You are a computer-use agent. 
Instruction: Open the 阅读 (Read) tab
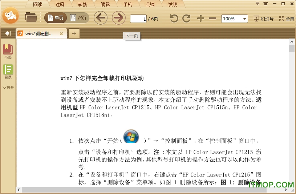pos(37,4)
